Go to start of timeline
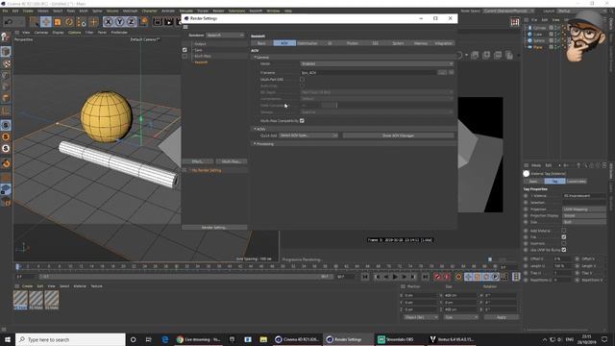Viewport: 615px width, 346px height. 365,277
